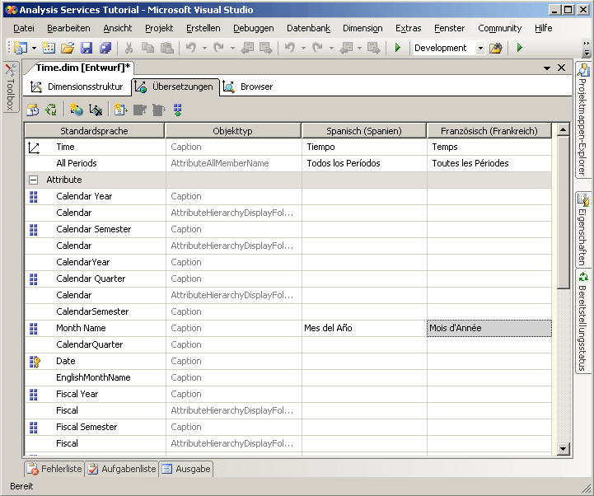Click the Reconnect icon in the translations toolbar

(x=51, y=110)
